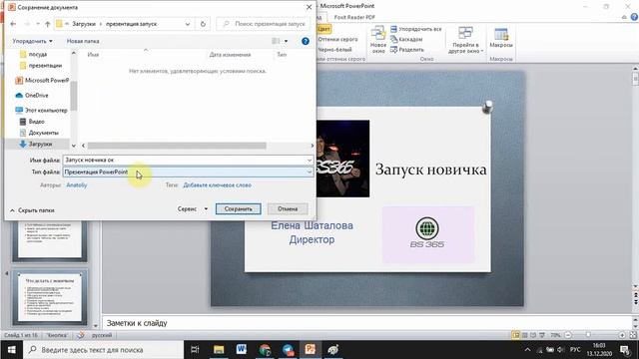Open the Сервис tools dropdown
The image size is (639, 359).
click(x=193, y=208)
